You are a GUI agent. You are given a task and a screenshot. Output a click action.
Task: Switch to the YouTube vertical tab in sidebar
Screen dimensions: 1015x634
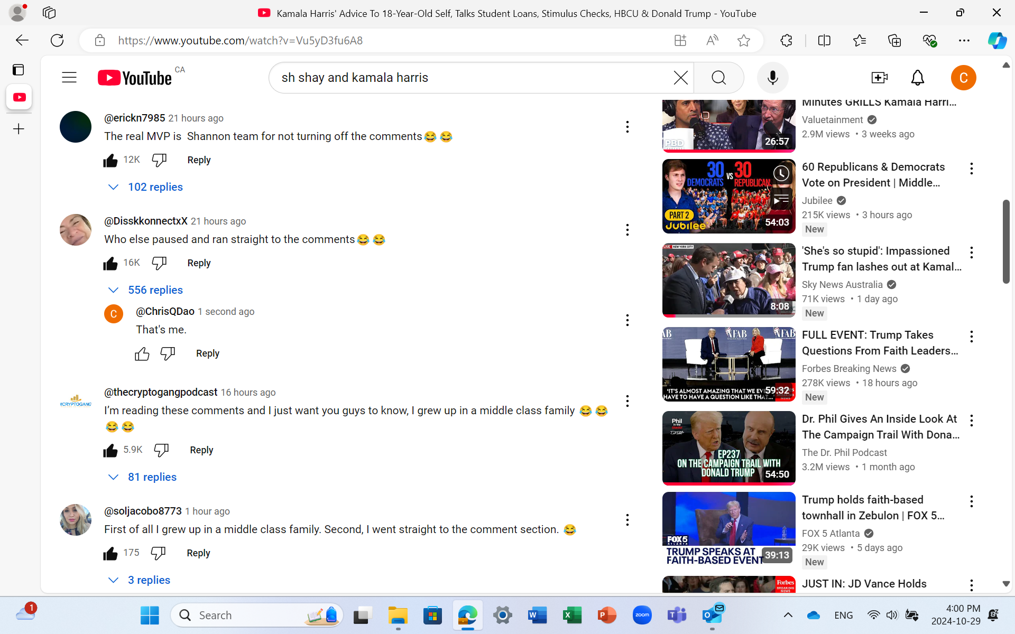pos(19,97)
